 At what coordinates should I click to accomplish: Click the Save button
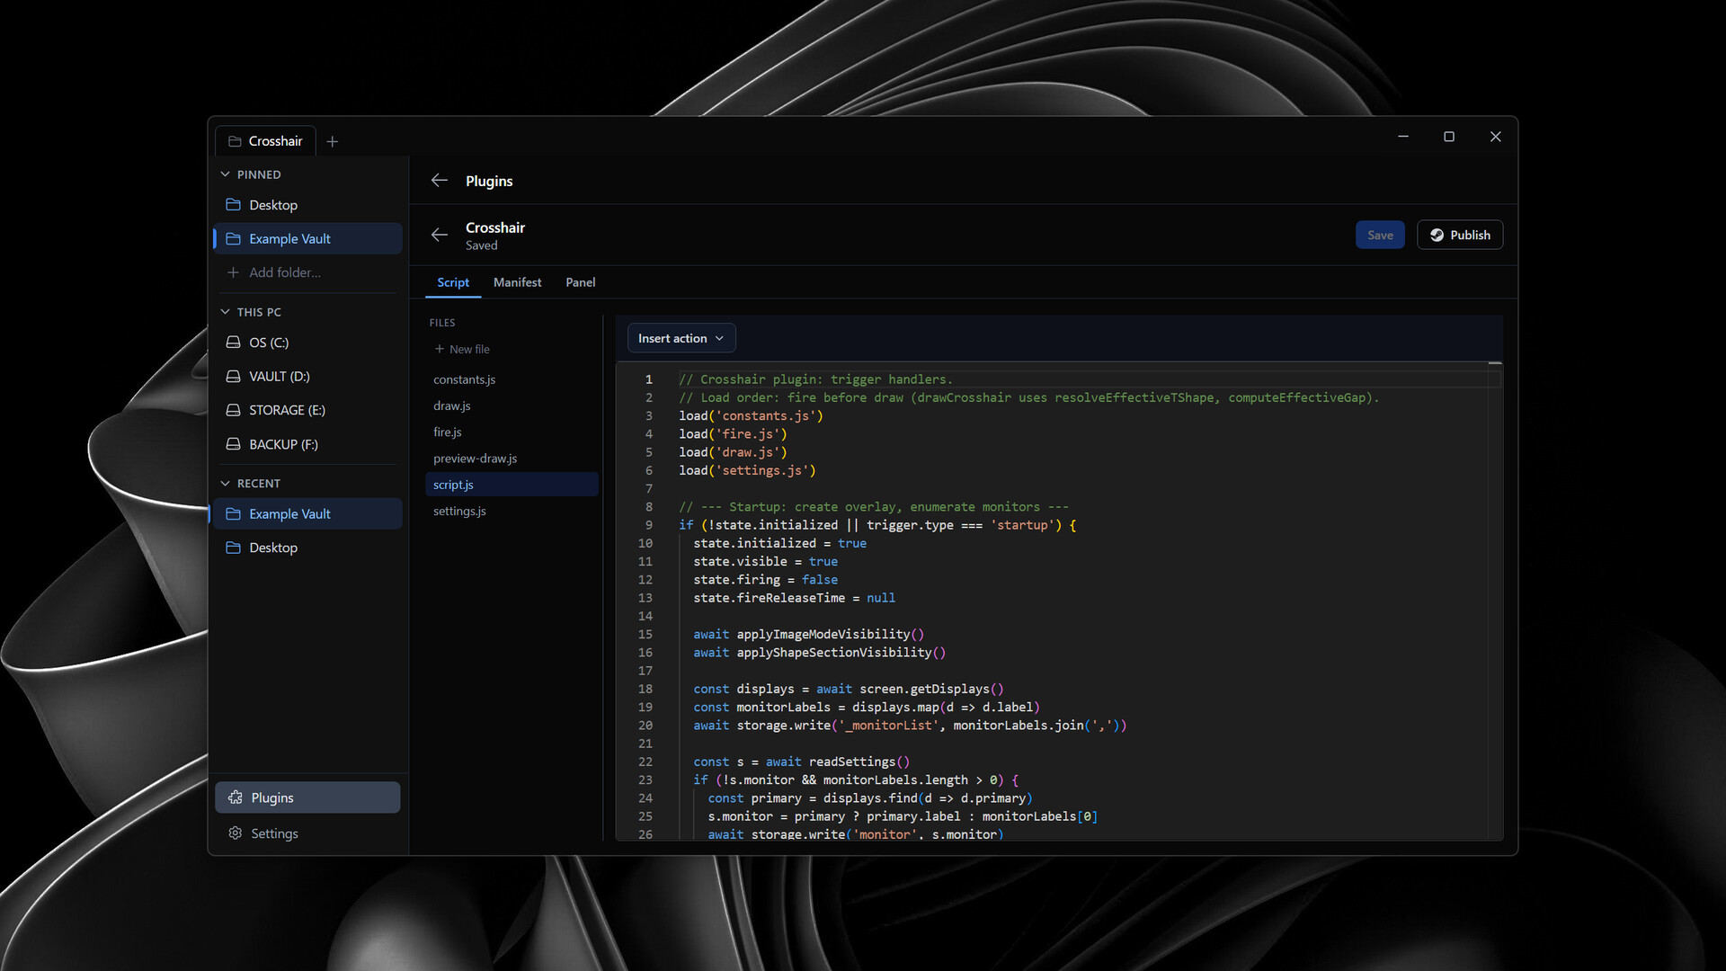pyautogui.click(x=1379, y=235)
